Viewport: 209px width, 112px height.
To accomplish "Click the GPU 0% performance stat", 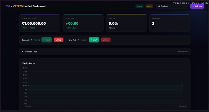I will tap(185, 3).
